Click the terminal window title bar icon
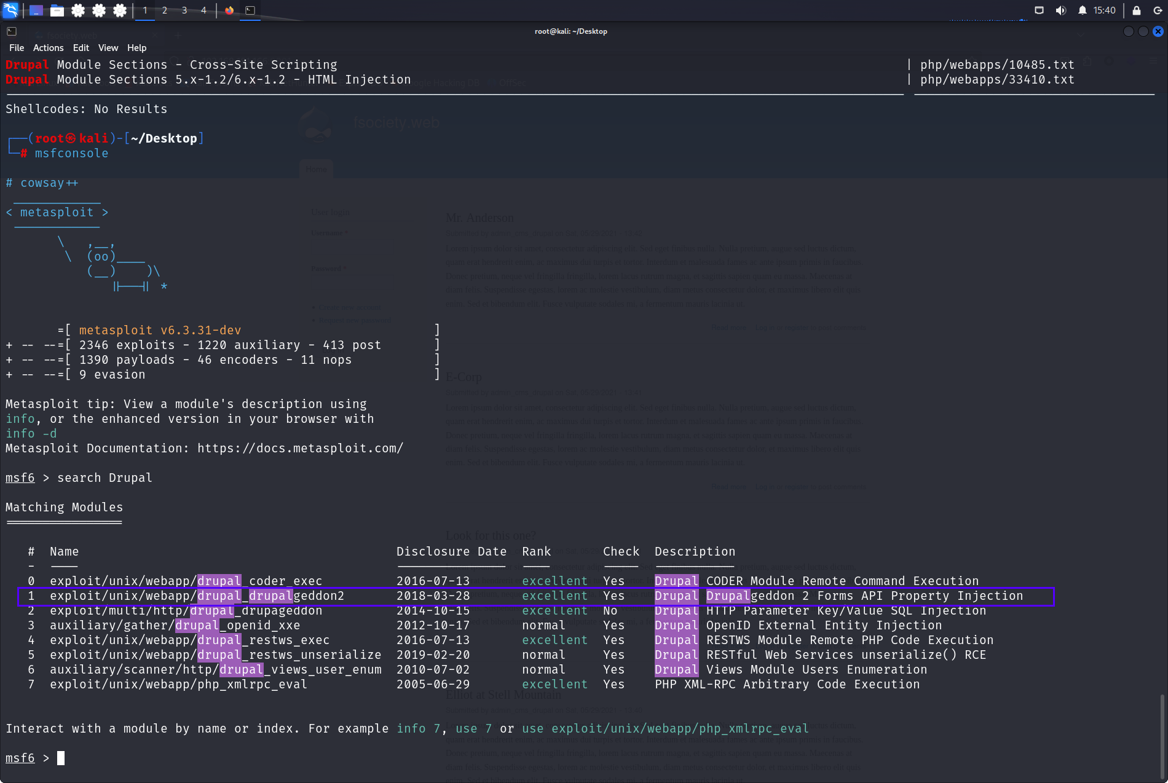 click(x=12, y=31)
